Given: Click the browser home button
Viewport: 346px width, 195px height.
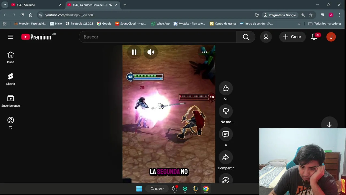Looking at the screenshot, I should pos(31,15).
